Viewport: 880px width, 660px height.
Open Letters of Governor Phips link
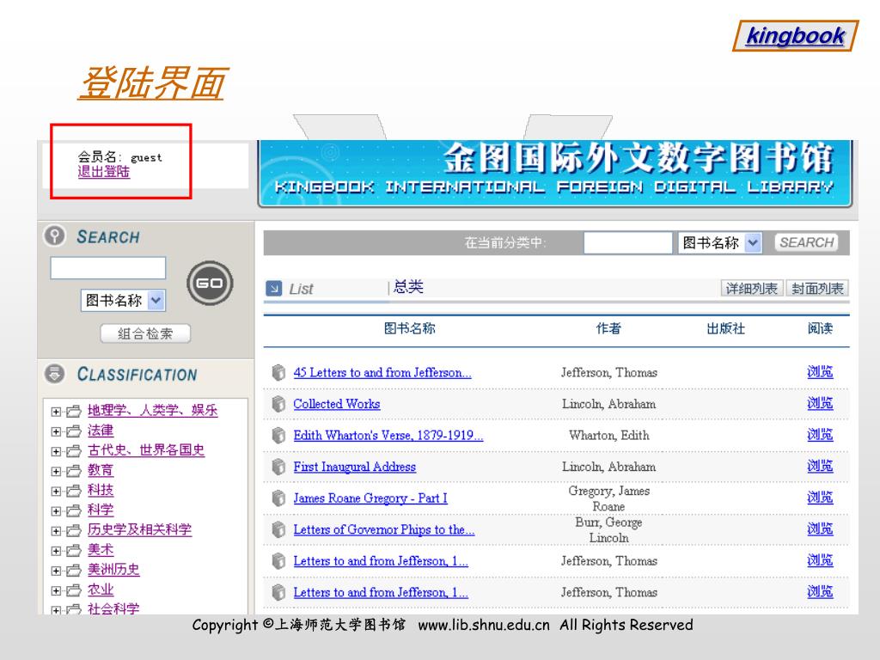coord(384,529)
